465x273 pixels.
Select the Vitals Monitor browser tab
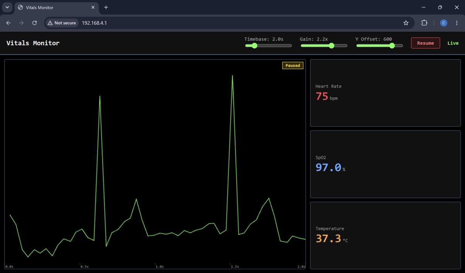tap(56, 7)
